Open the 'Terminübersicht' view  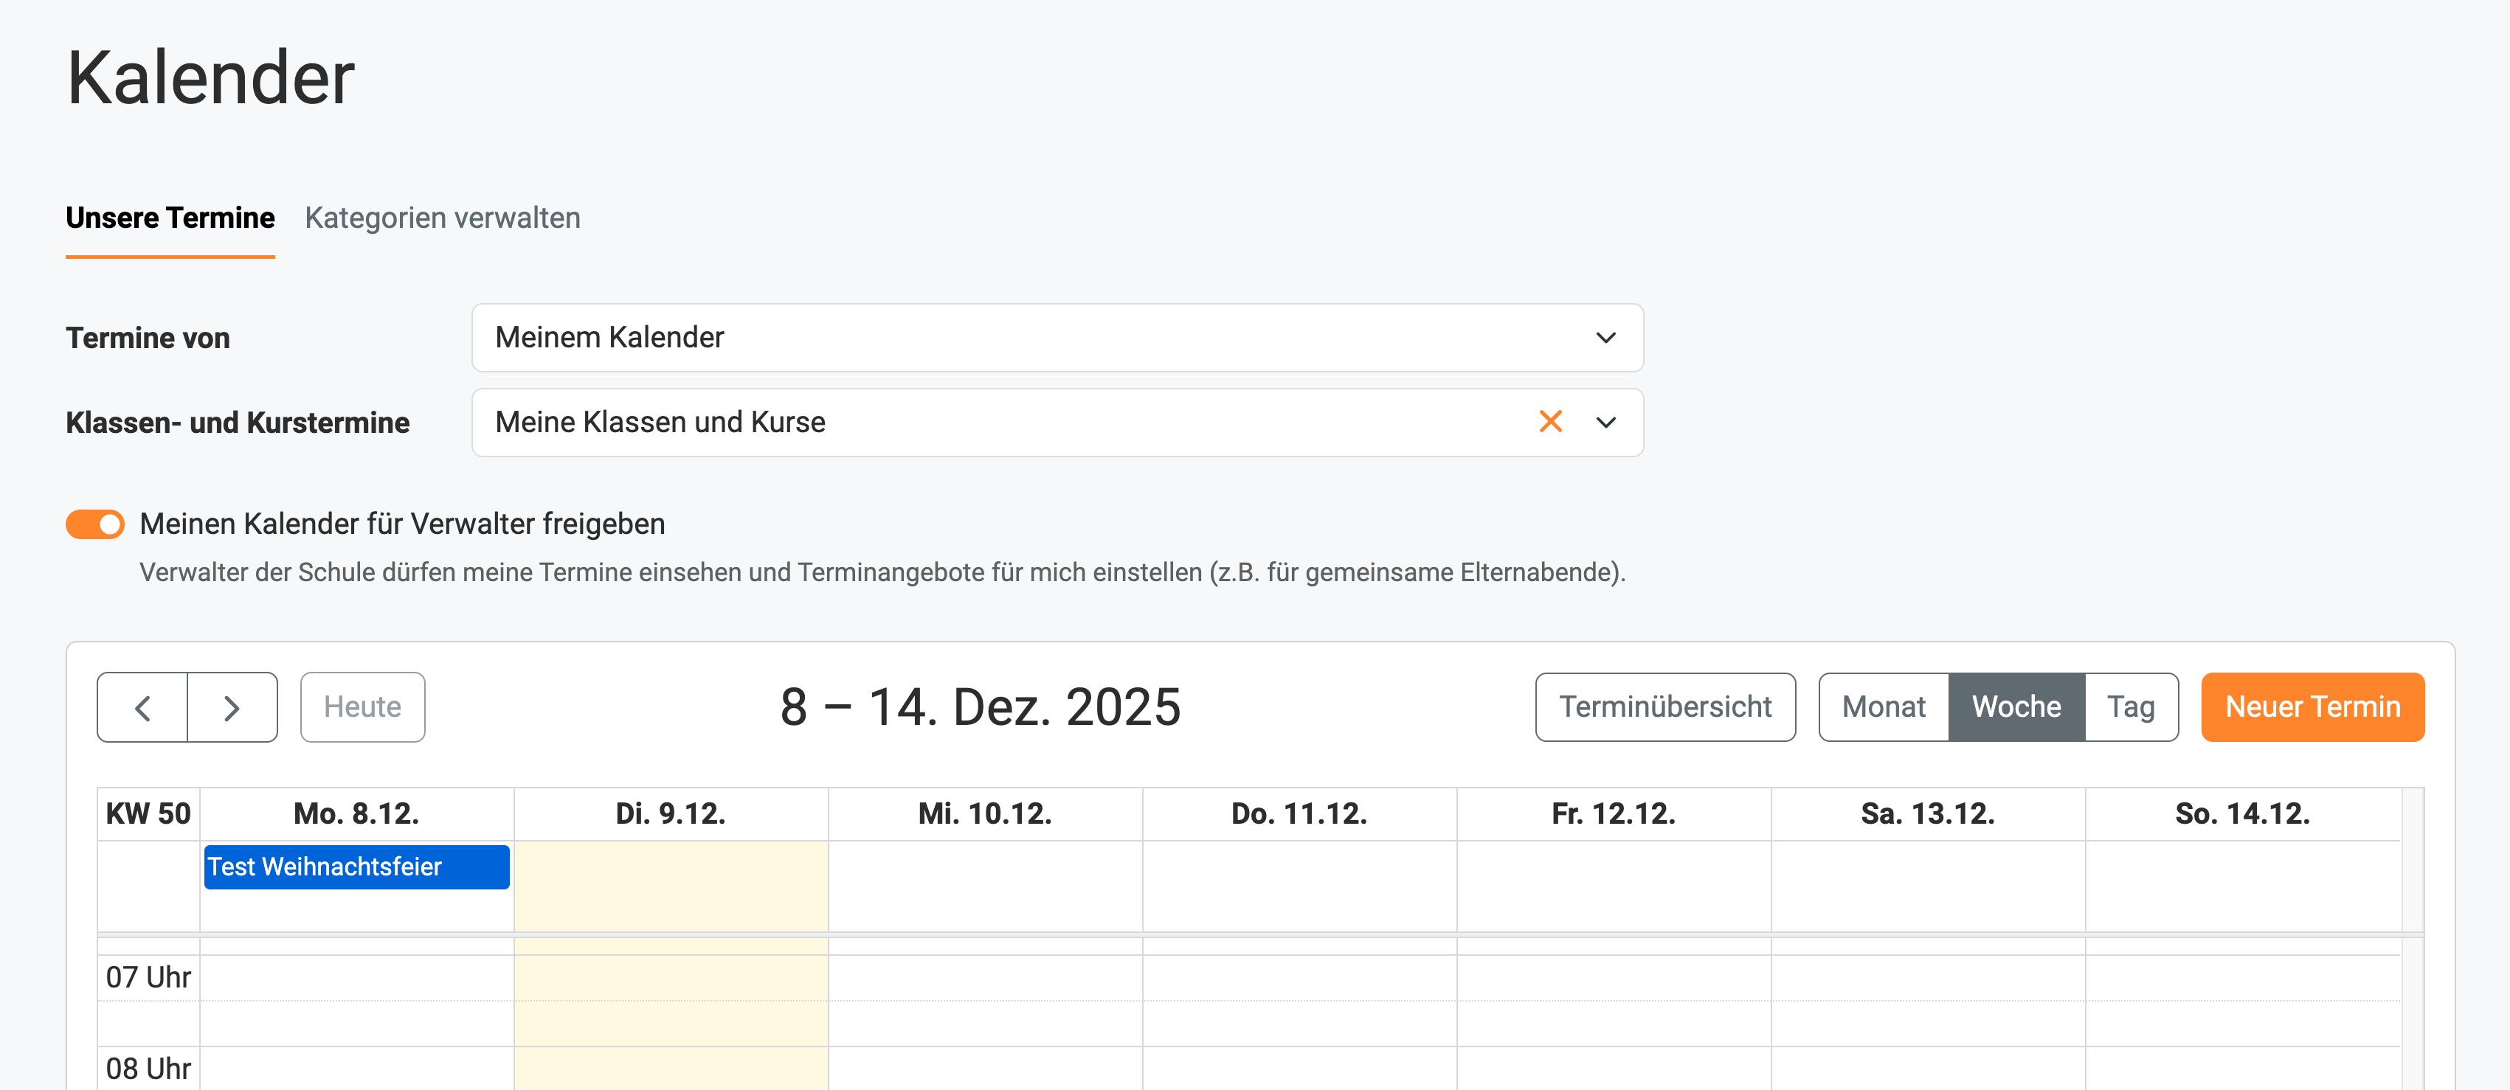[1665, 707]
